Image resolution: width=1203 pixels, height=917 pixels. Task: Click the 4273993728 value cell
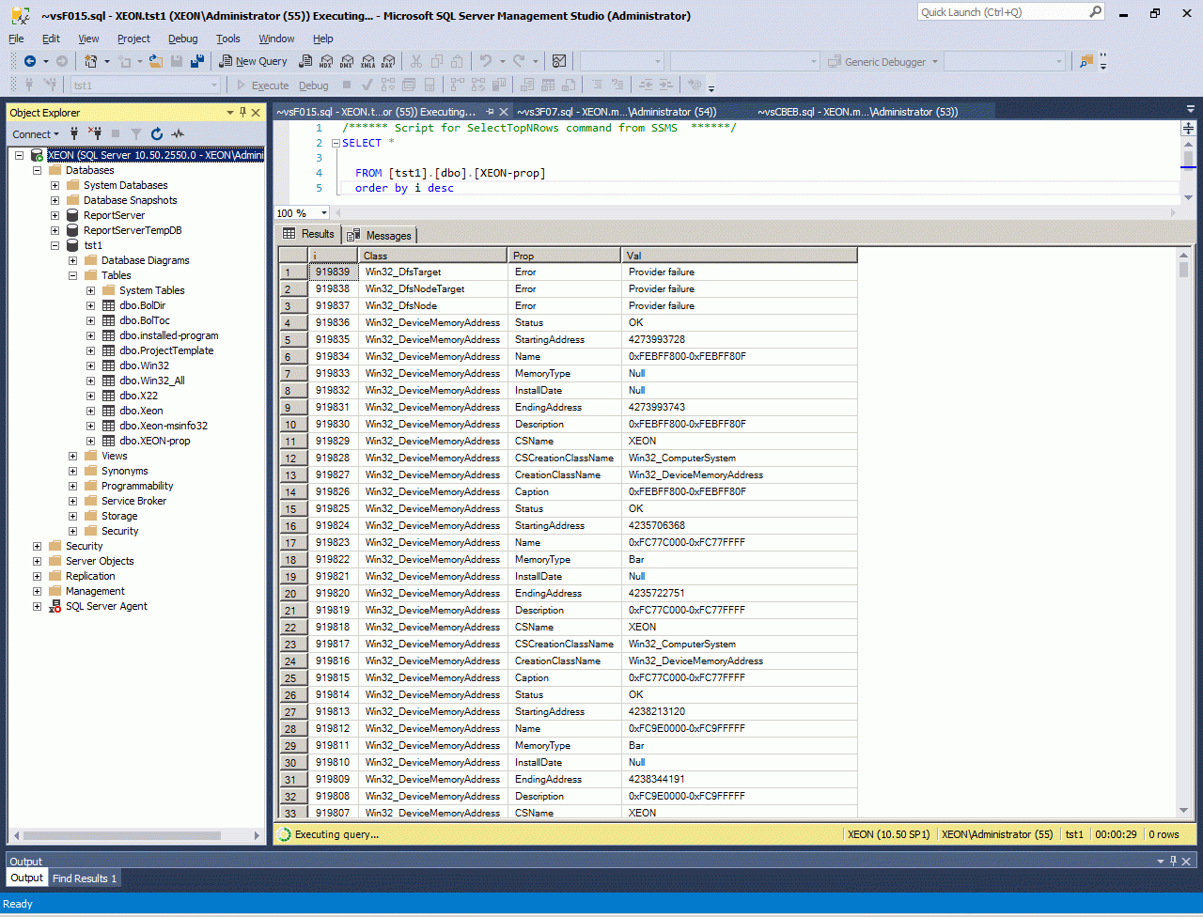coord(740,339)
